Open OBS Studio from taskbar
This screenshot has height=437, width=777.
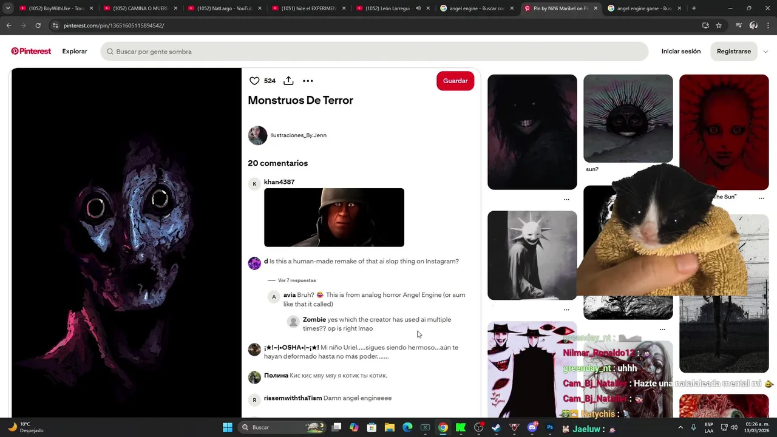(478, 427)
